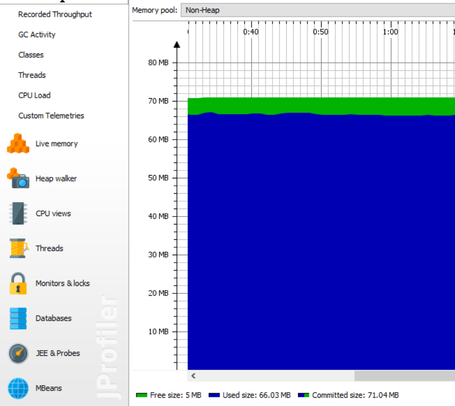Click the green Free size legend swatch
The width and height of the screenshot is (455, 406).
click(x=141, y=395)
